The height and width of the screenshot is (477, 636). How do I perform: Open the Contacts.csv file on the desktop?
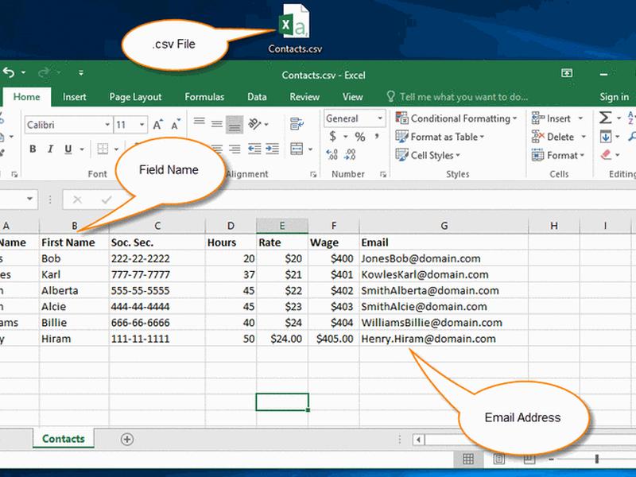coord(294,29)
